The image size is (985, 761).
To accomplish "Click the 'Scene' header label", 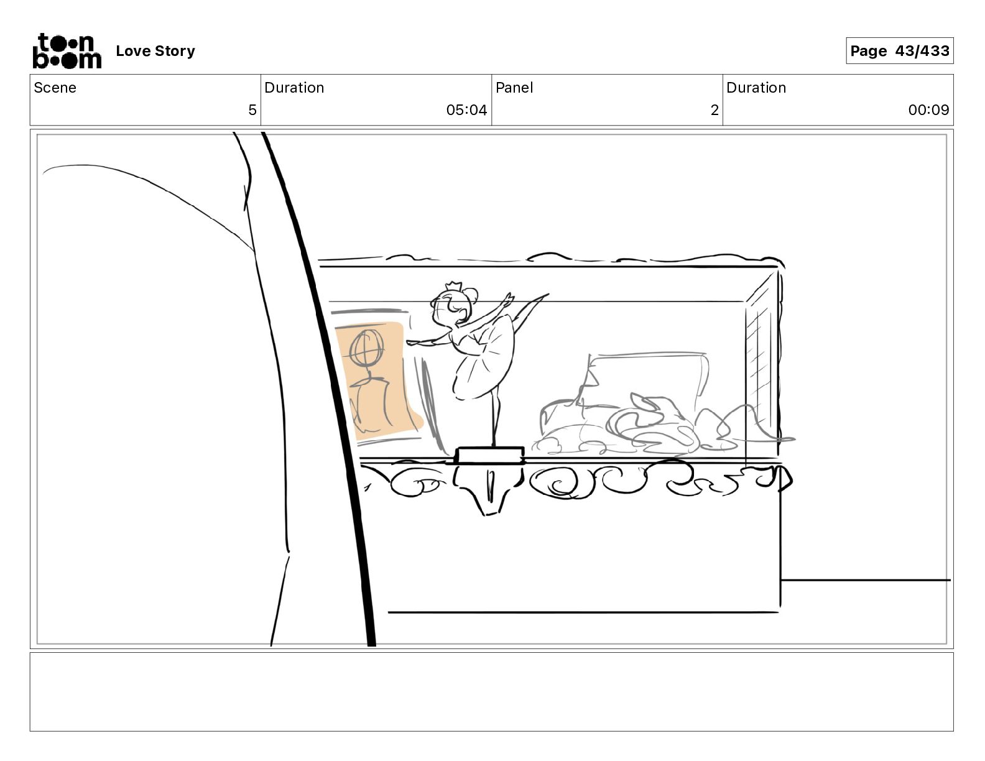I will click(x=55, y=88).
